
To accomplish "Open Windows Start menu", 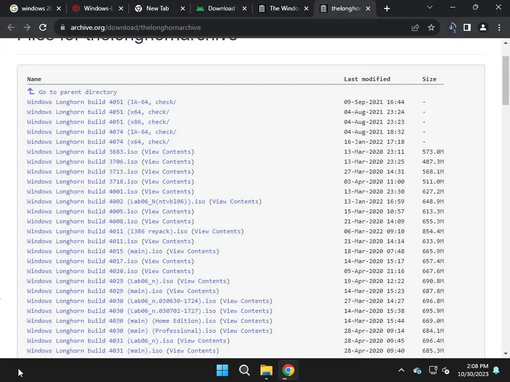I will [223, 370].
